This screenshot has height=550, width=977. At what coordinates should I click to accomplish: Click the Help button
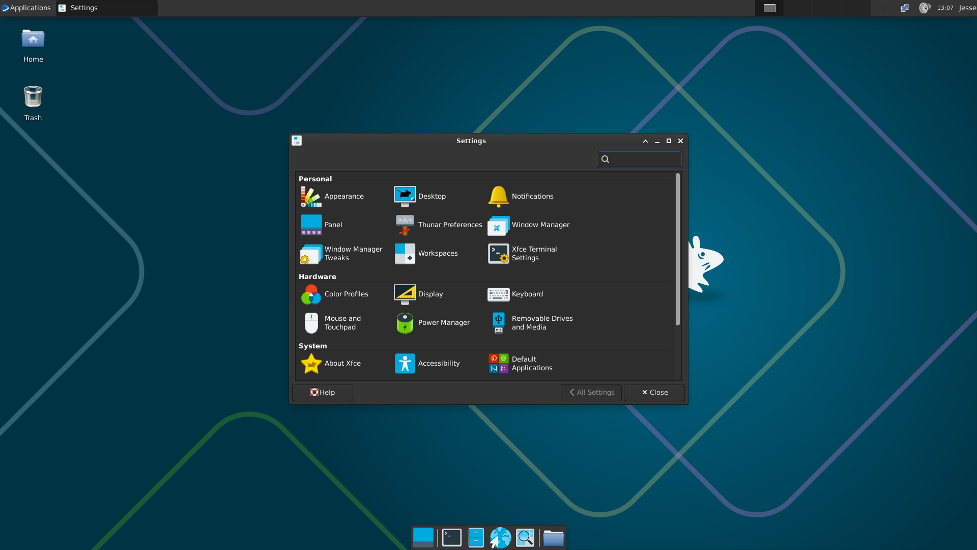click(323, 393)
